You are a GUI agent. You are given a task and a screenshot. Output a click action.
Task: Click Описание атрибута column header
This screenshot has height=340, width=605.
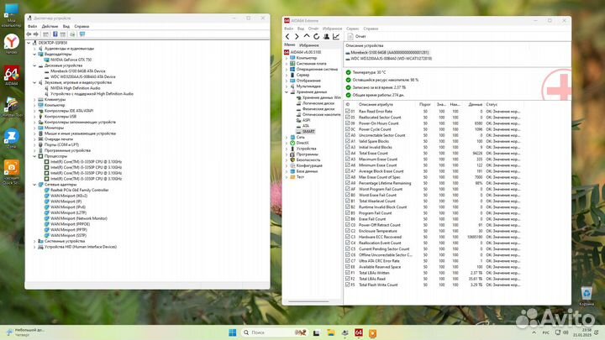(x=376, y=104)
